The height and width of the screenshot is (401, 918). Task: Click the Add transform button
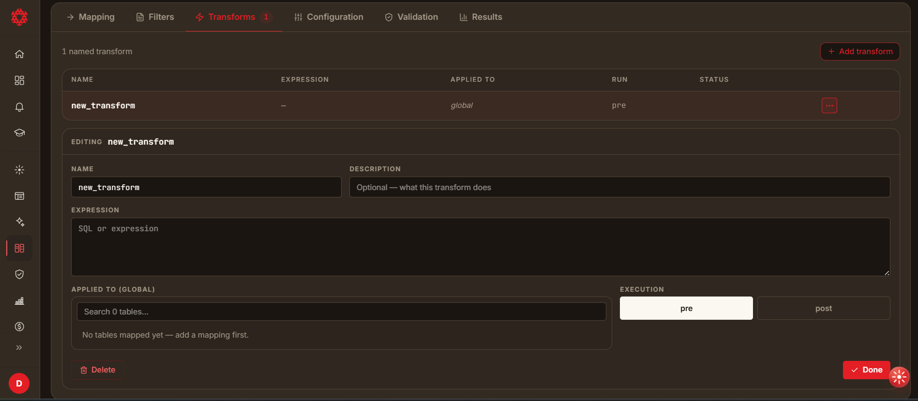click(x=860, y=51)
